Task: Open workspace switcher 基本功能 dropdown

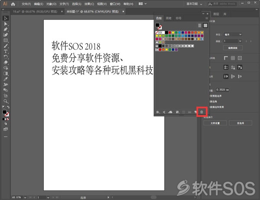Action: tap(194, 4)
